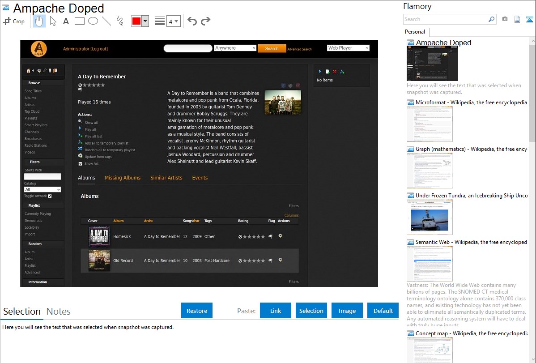
Task: Click the Restore button
Action: (x=197, y=311)
